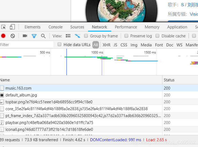Switch to Sources tab
The image size is (198, 147).
(77, 27)
